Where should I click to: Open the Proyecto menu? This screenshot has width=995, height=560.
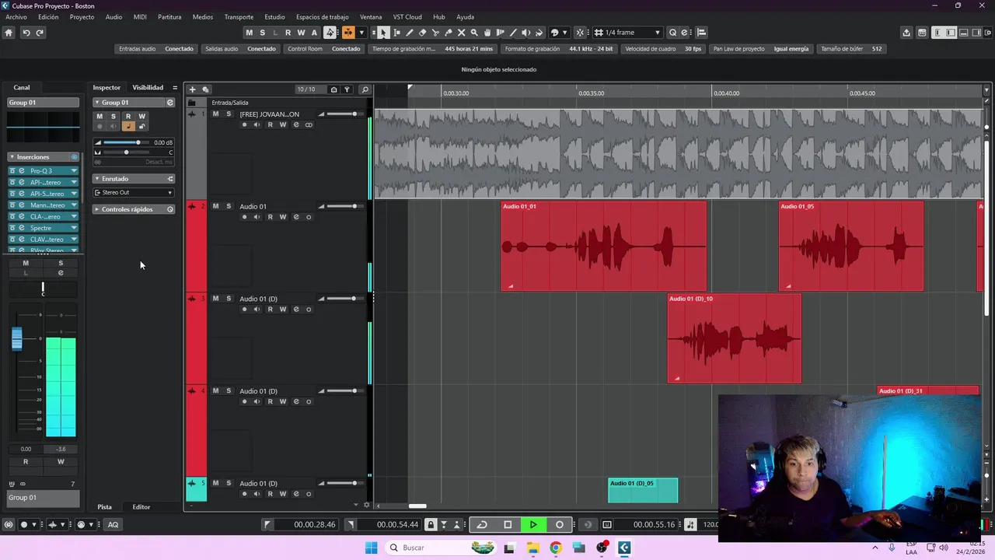[x=82, y=16]
